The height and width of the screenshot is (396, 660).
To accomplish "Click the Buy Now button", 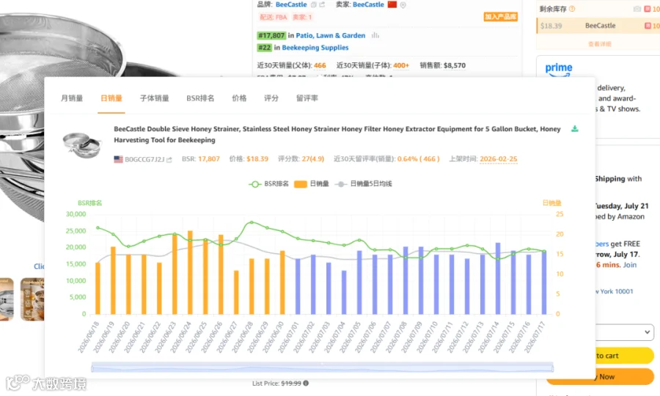I will tap(600, 377).
